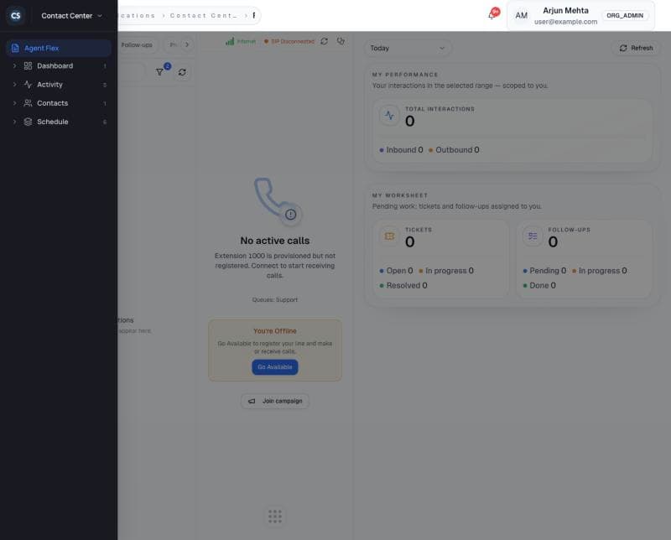Click the Join campaign button

(275, 402)
